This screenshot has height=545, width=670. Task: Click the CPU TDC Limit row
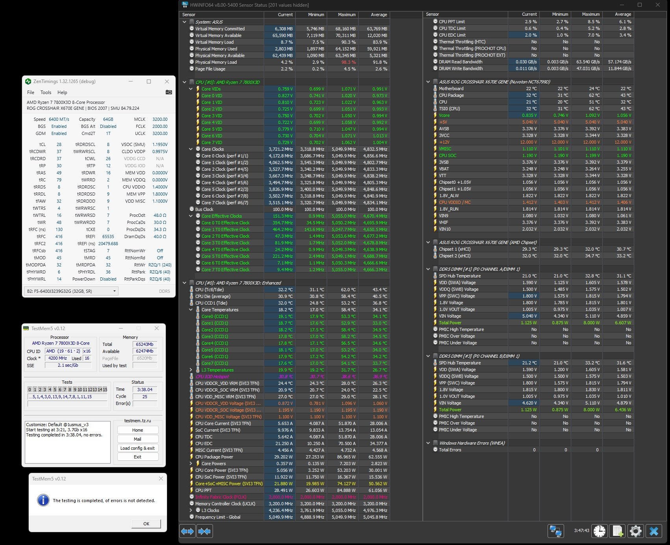coord(529,28)
